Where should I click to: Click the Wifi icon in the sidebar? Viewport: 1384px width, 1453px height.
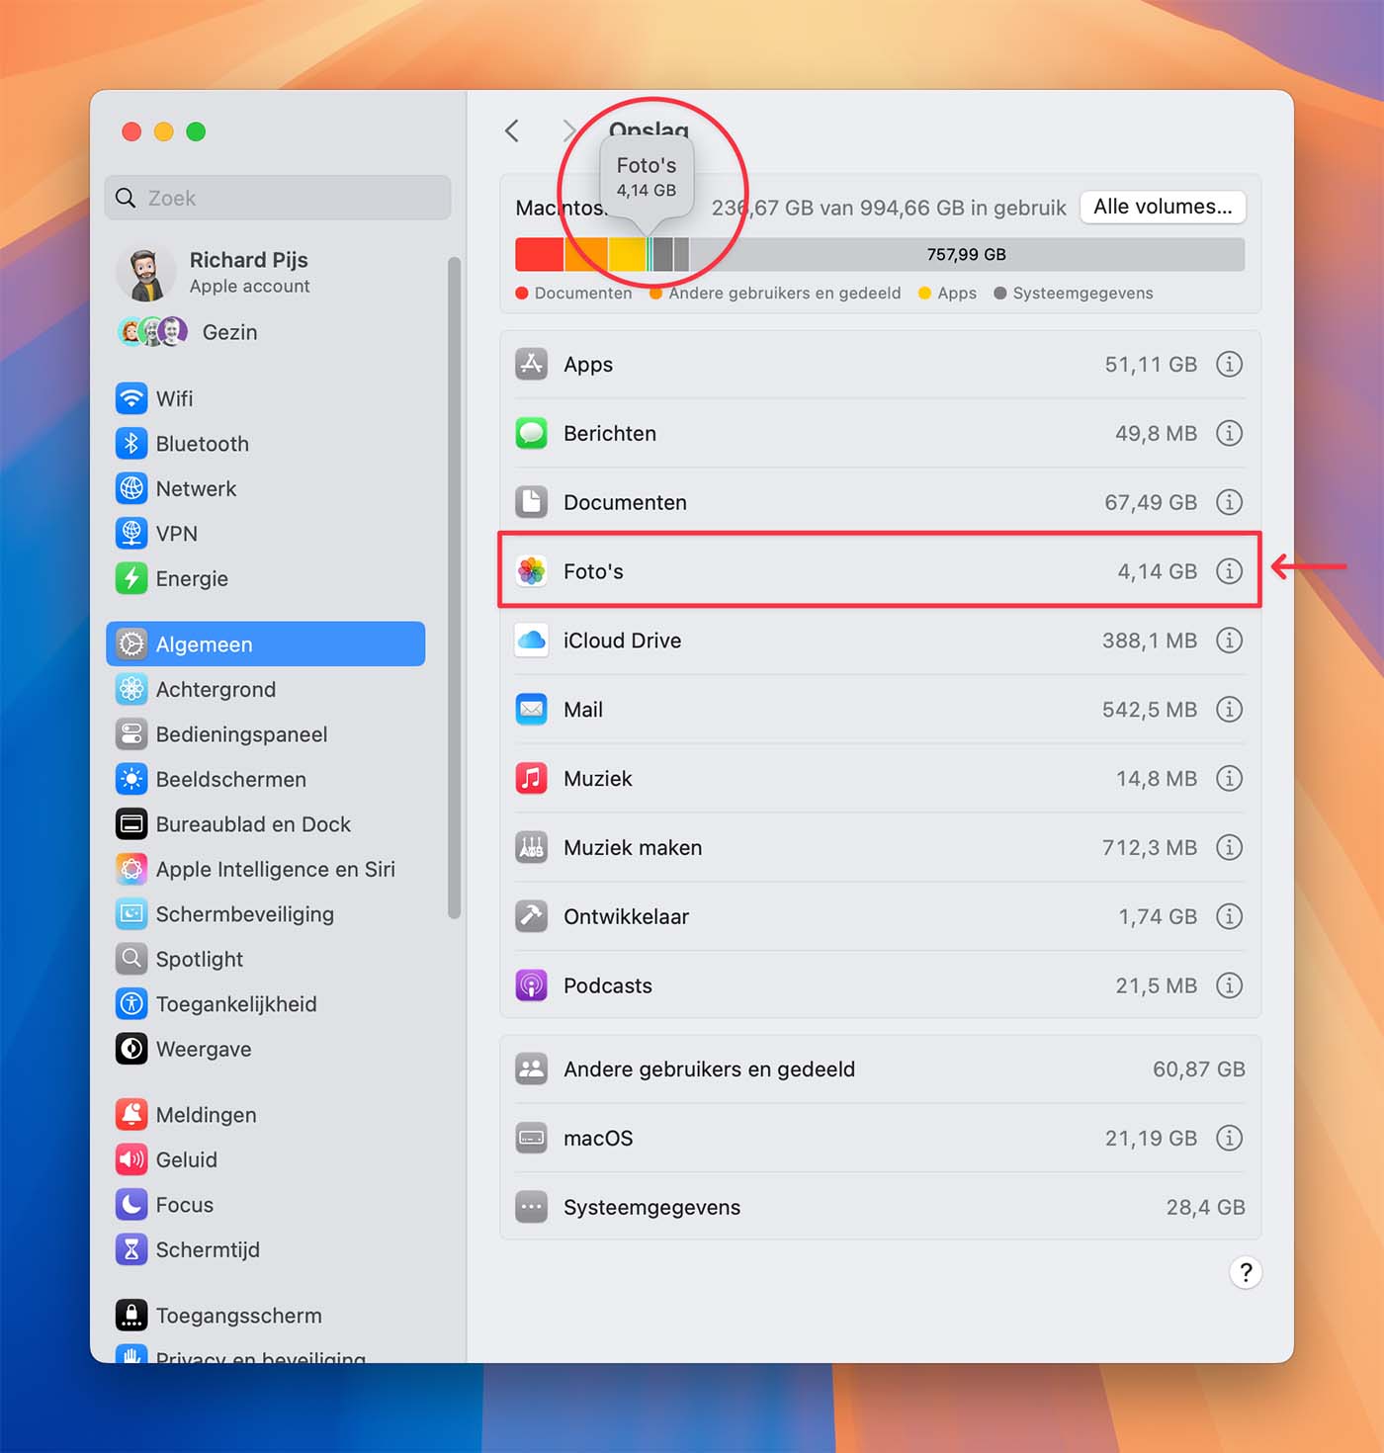131,398
